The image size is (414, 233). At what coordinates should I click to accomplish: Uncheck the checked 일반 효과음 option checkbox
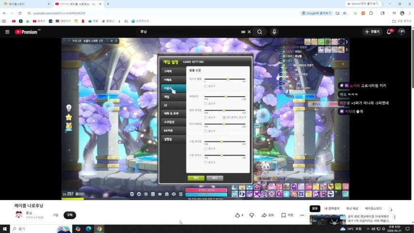click(x=224, y=117)
